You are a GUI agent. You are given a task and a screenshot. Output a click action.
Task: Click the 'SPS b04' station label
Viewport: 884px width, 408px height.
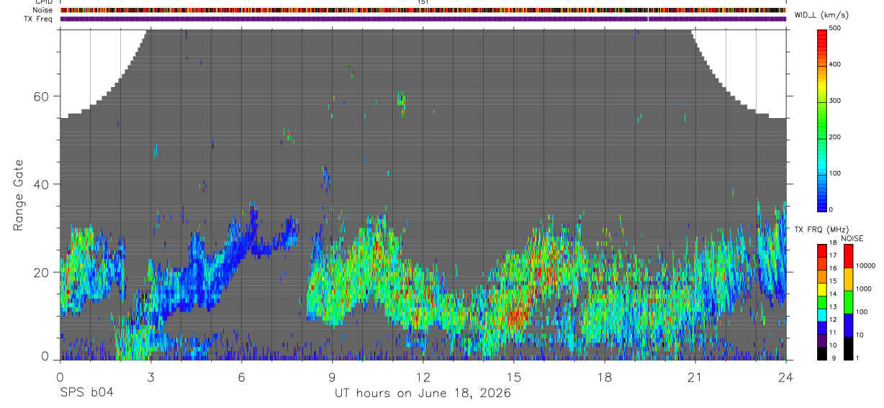click(x=86, y=394)
